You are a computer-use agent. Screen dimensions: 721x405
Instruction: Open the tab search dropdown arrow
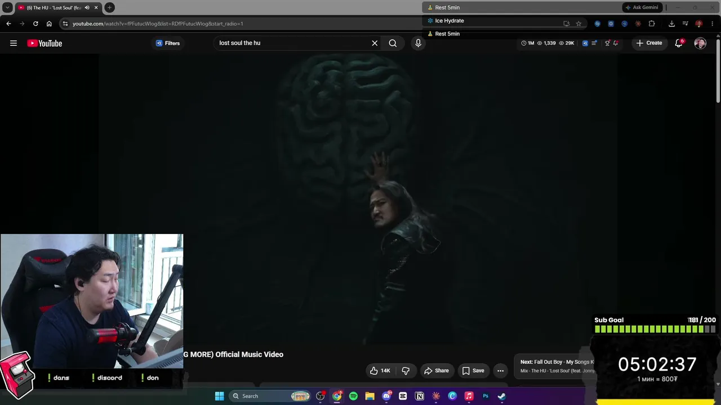7,7
